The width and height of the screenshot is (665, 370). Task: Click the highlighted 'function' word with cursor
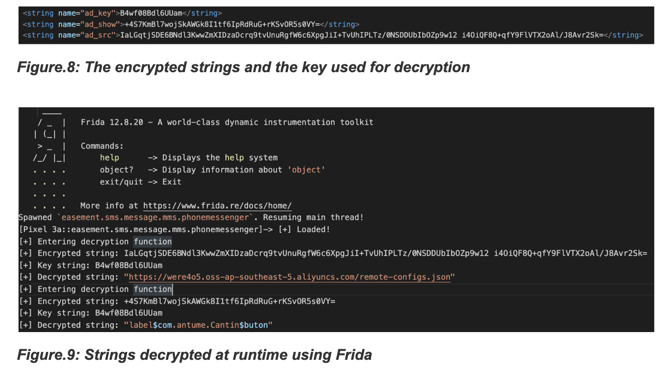coord(153,289)
